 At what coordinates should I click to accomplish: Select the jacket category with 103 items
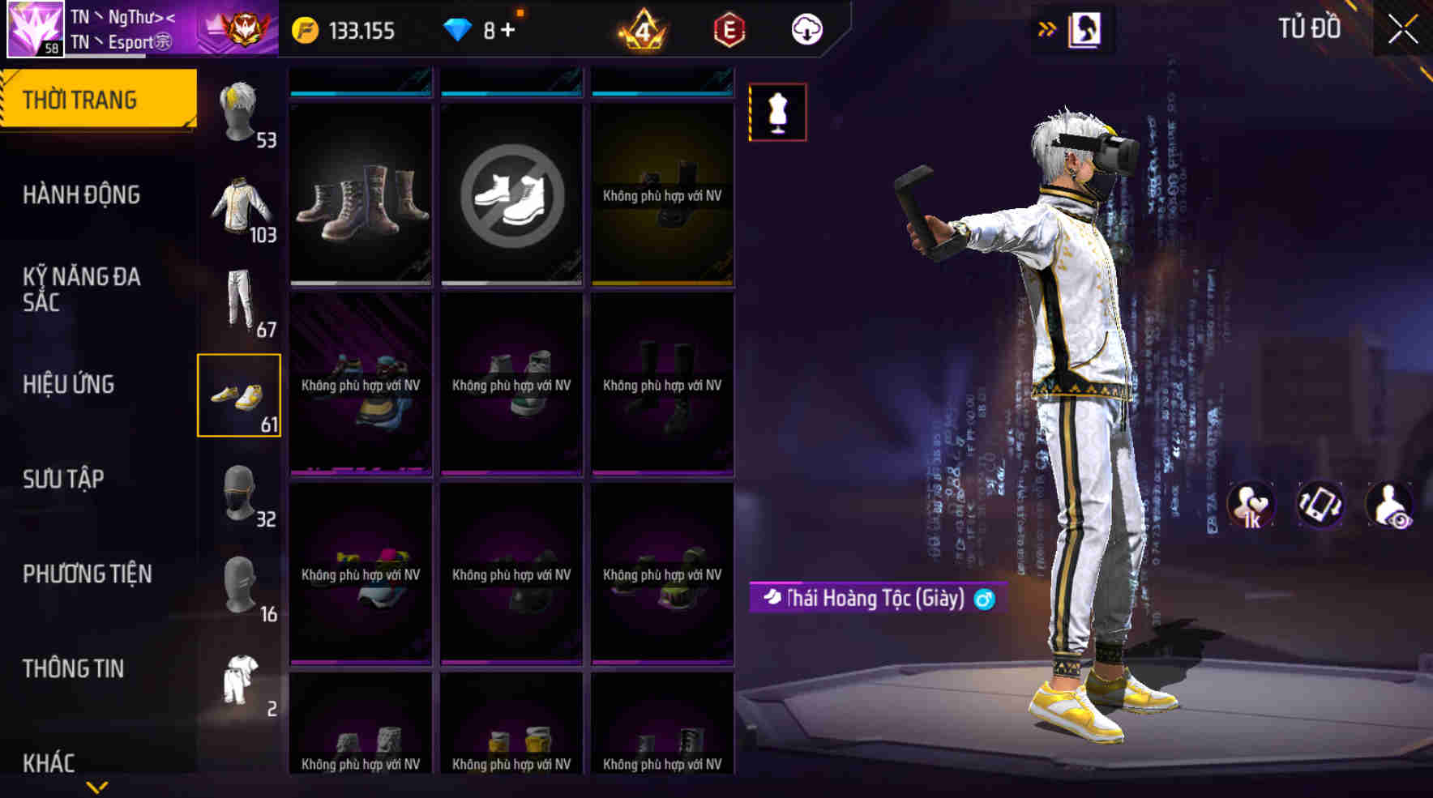pos(239,207)
